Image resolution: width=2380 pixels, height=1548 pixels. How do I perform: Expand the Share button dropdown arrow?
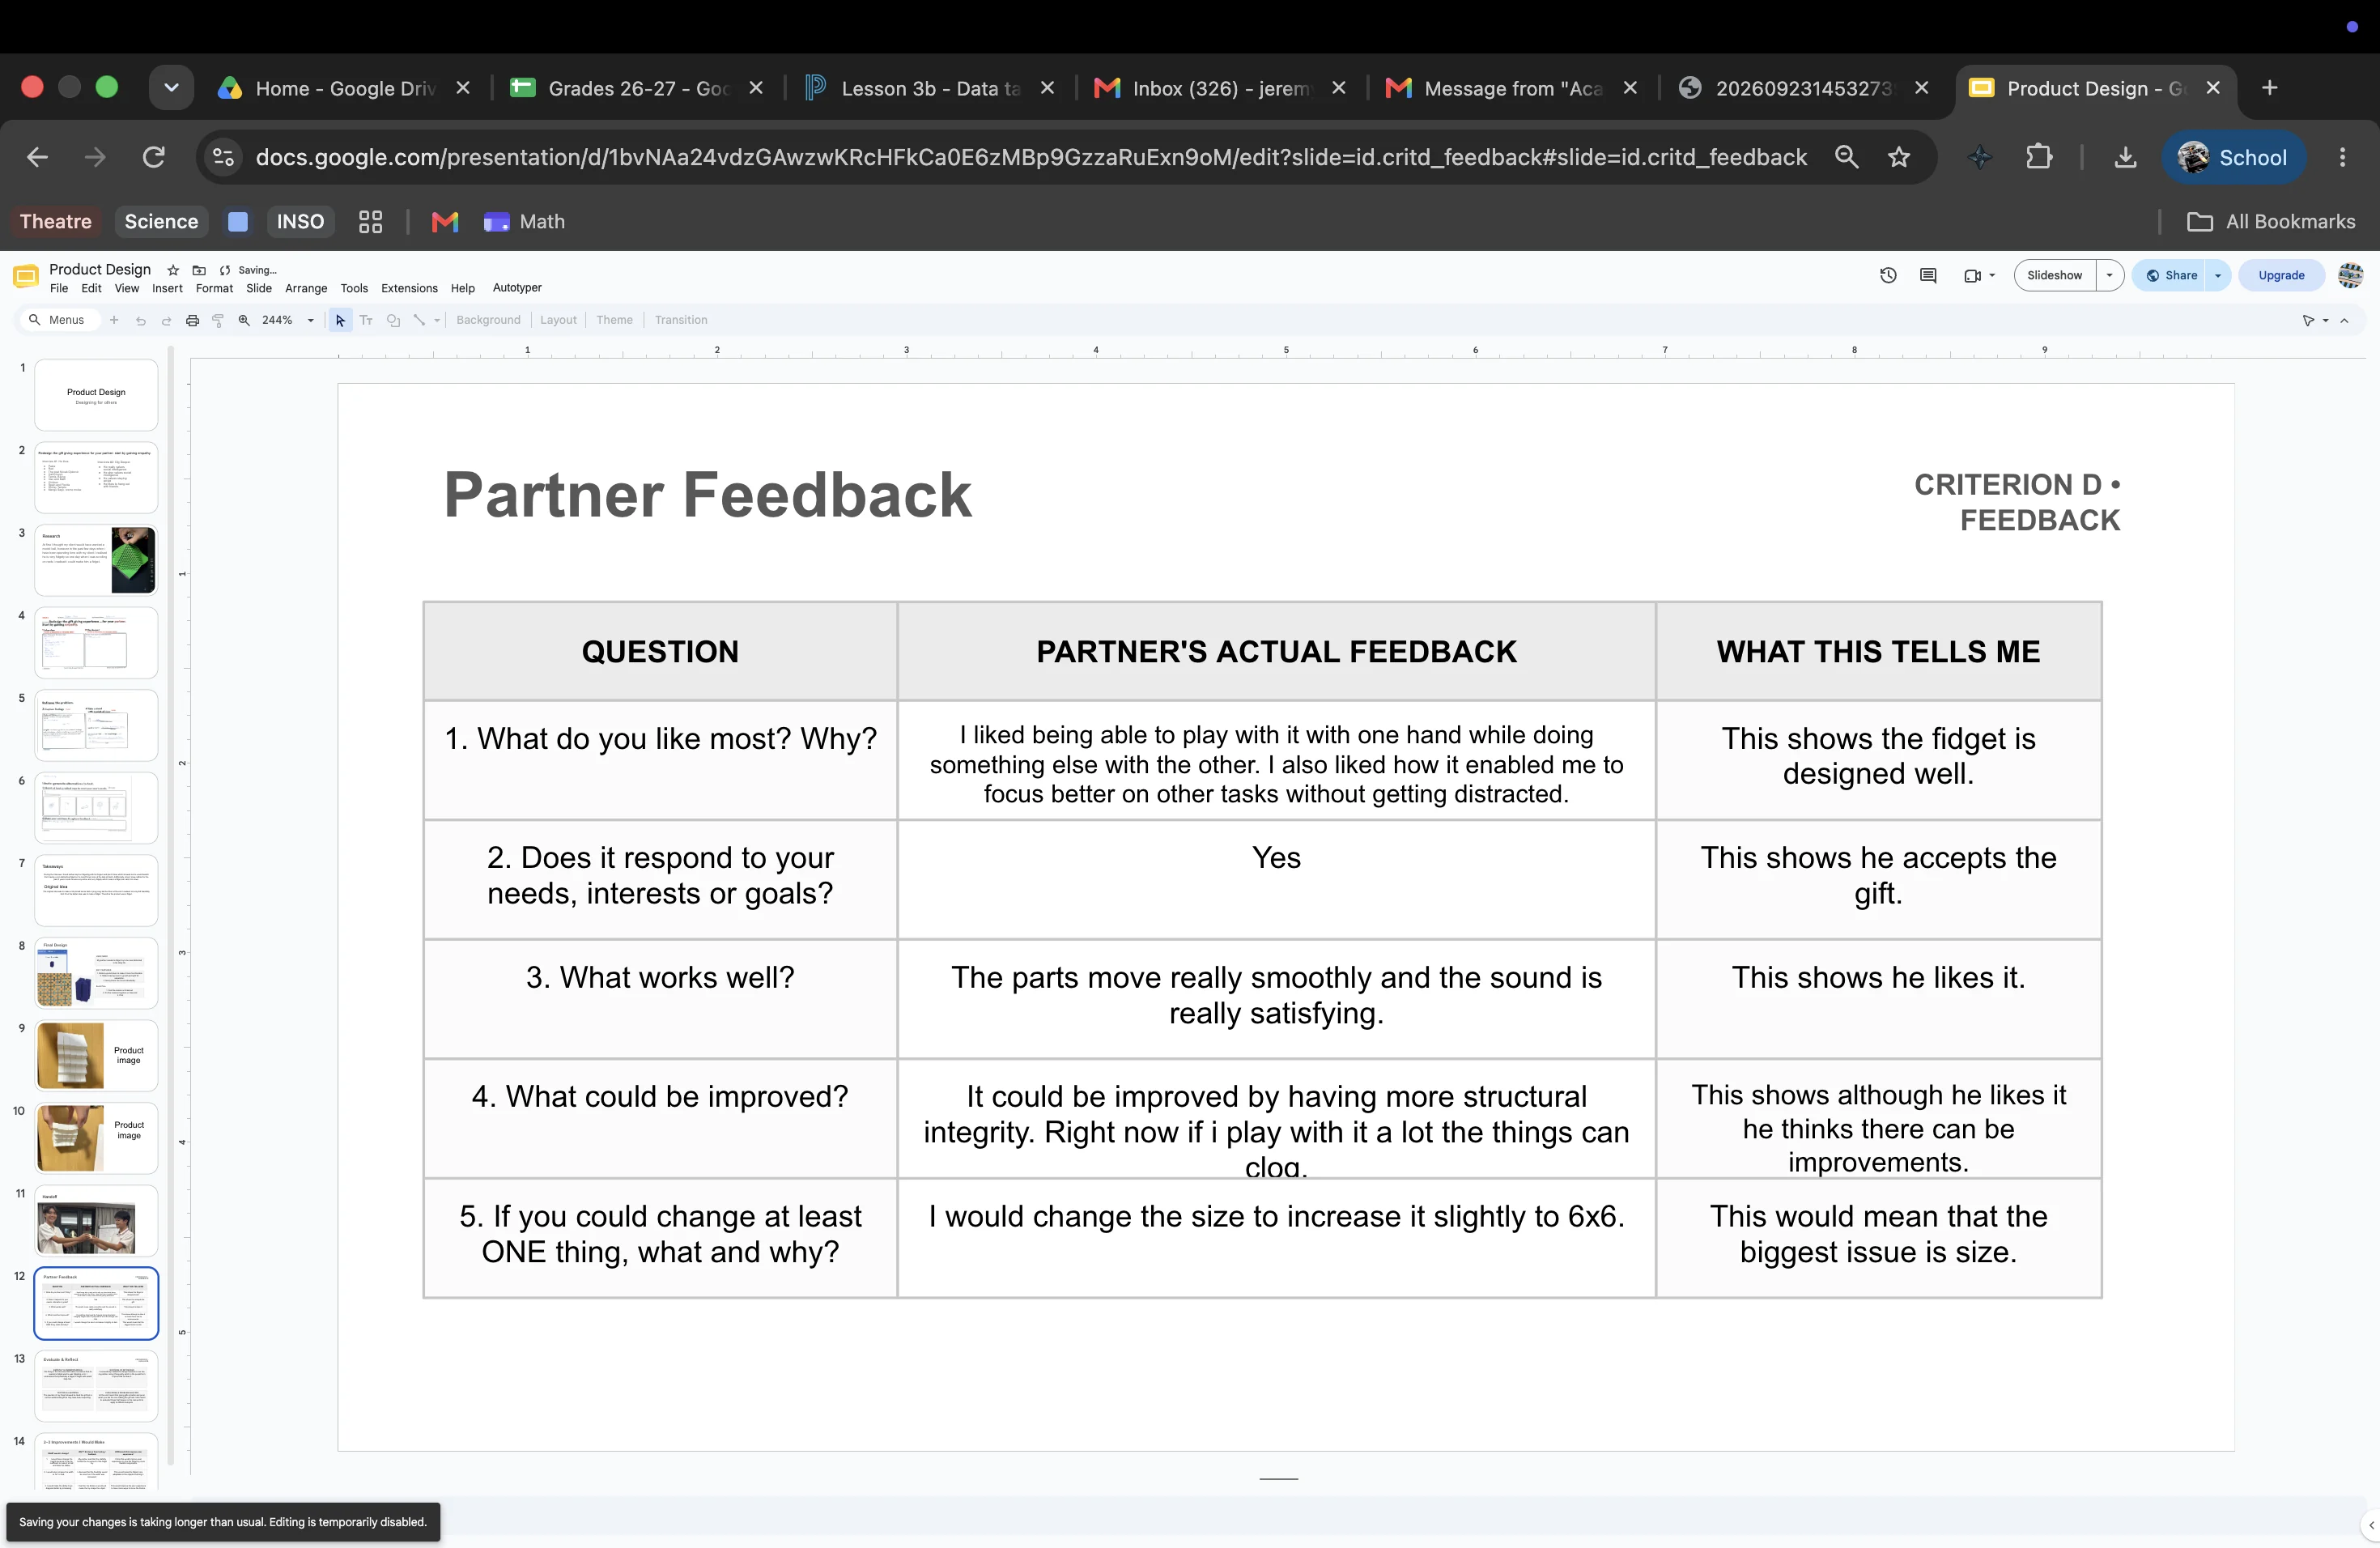click(2218, 275)
